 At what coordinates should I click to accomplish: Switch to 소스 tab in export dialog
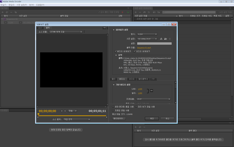click(40, 28)
